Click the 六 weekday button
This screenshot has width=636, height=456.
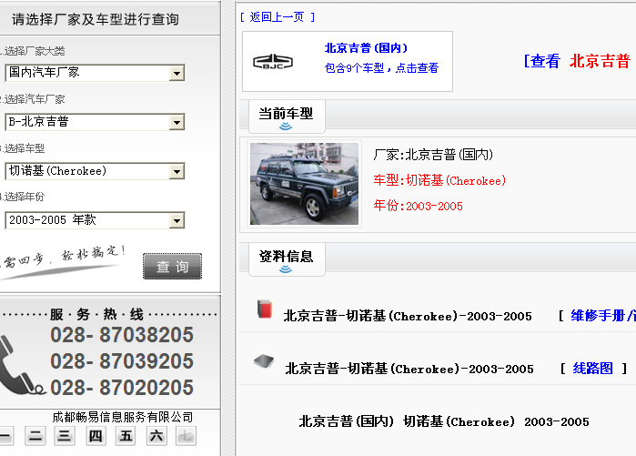click(x=156, y=436)
